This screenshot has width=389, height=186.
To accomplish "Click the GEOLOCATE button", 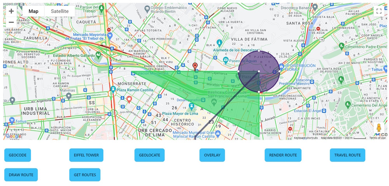I will tap(149, 155).
